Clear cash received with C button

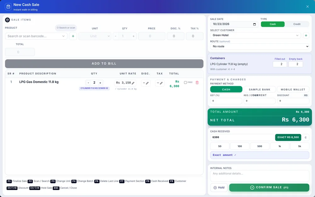point(306,137)
